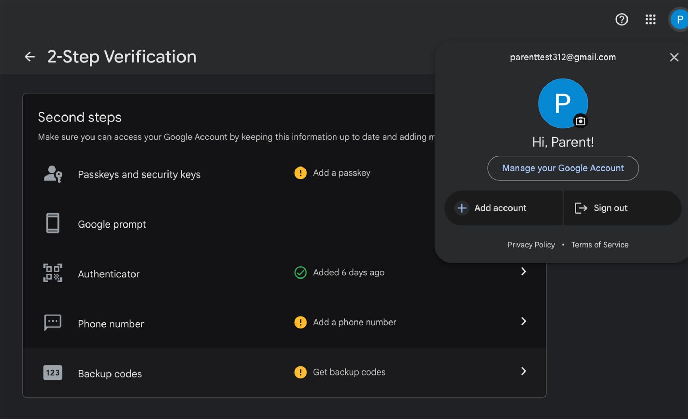Click the Backup codes 123 icon
688x419 pixels.
pyautogui.click(x=53, y=373)
